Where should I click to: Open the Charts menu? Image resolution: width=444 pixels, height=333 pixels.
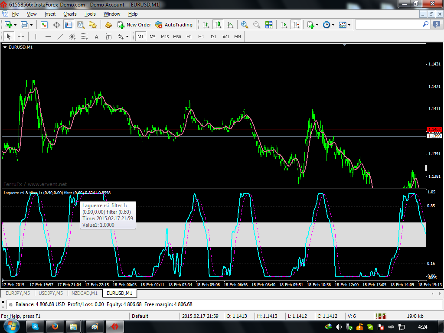[70, 14]
